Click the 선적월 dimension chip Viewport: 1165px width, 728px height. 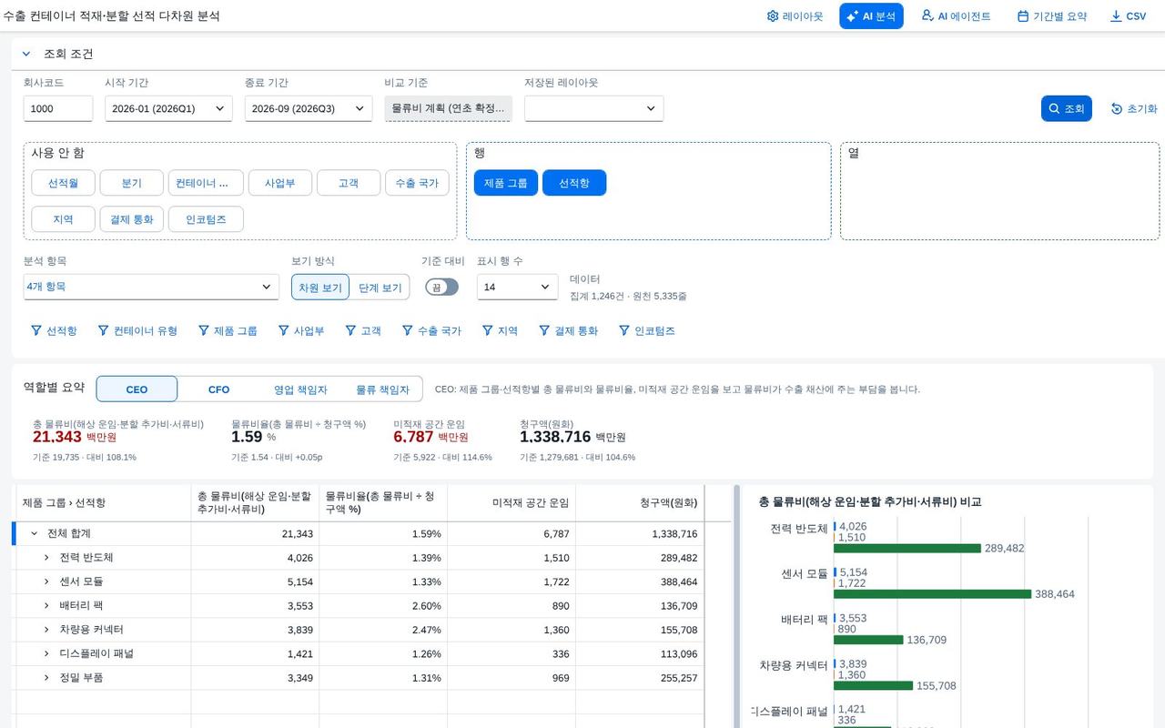coord(63,183)
